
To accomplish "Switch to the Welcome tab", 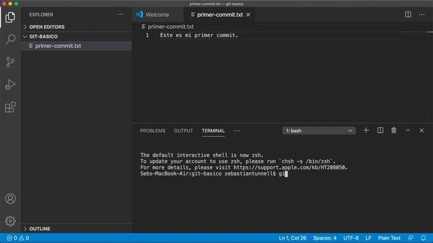I will [x=158, y=15].
